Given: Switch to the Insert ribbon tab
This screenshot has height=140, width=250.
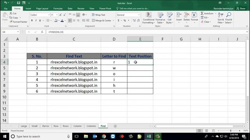Looking at the screenshot, I should [29, 9].
